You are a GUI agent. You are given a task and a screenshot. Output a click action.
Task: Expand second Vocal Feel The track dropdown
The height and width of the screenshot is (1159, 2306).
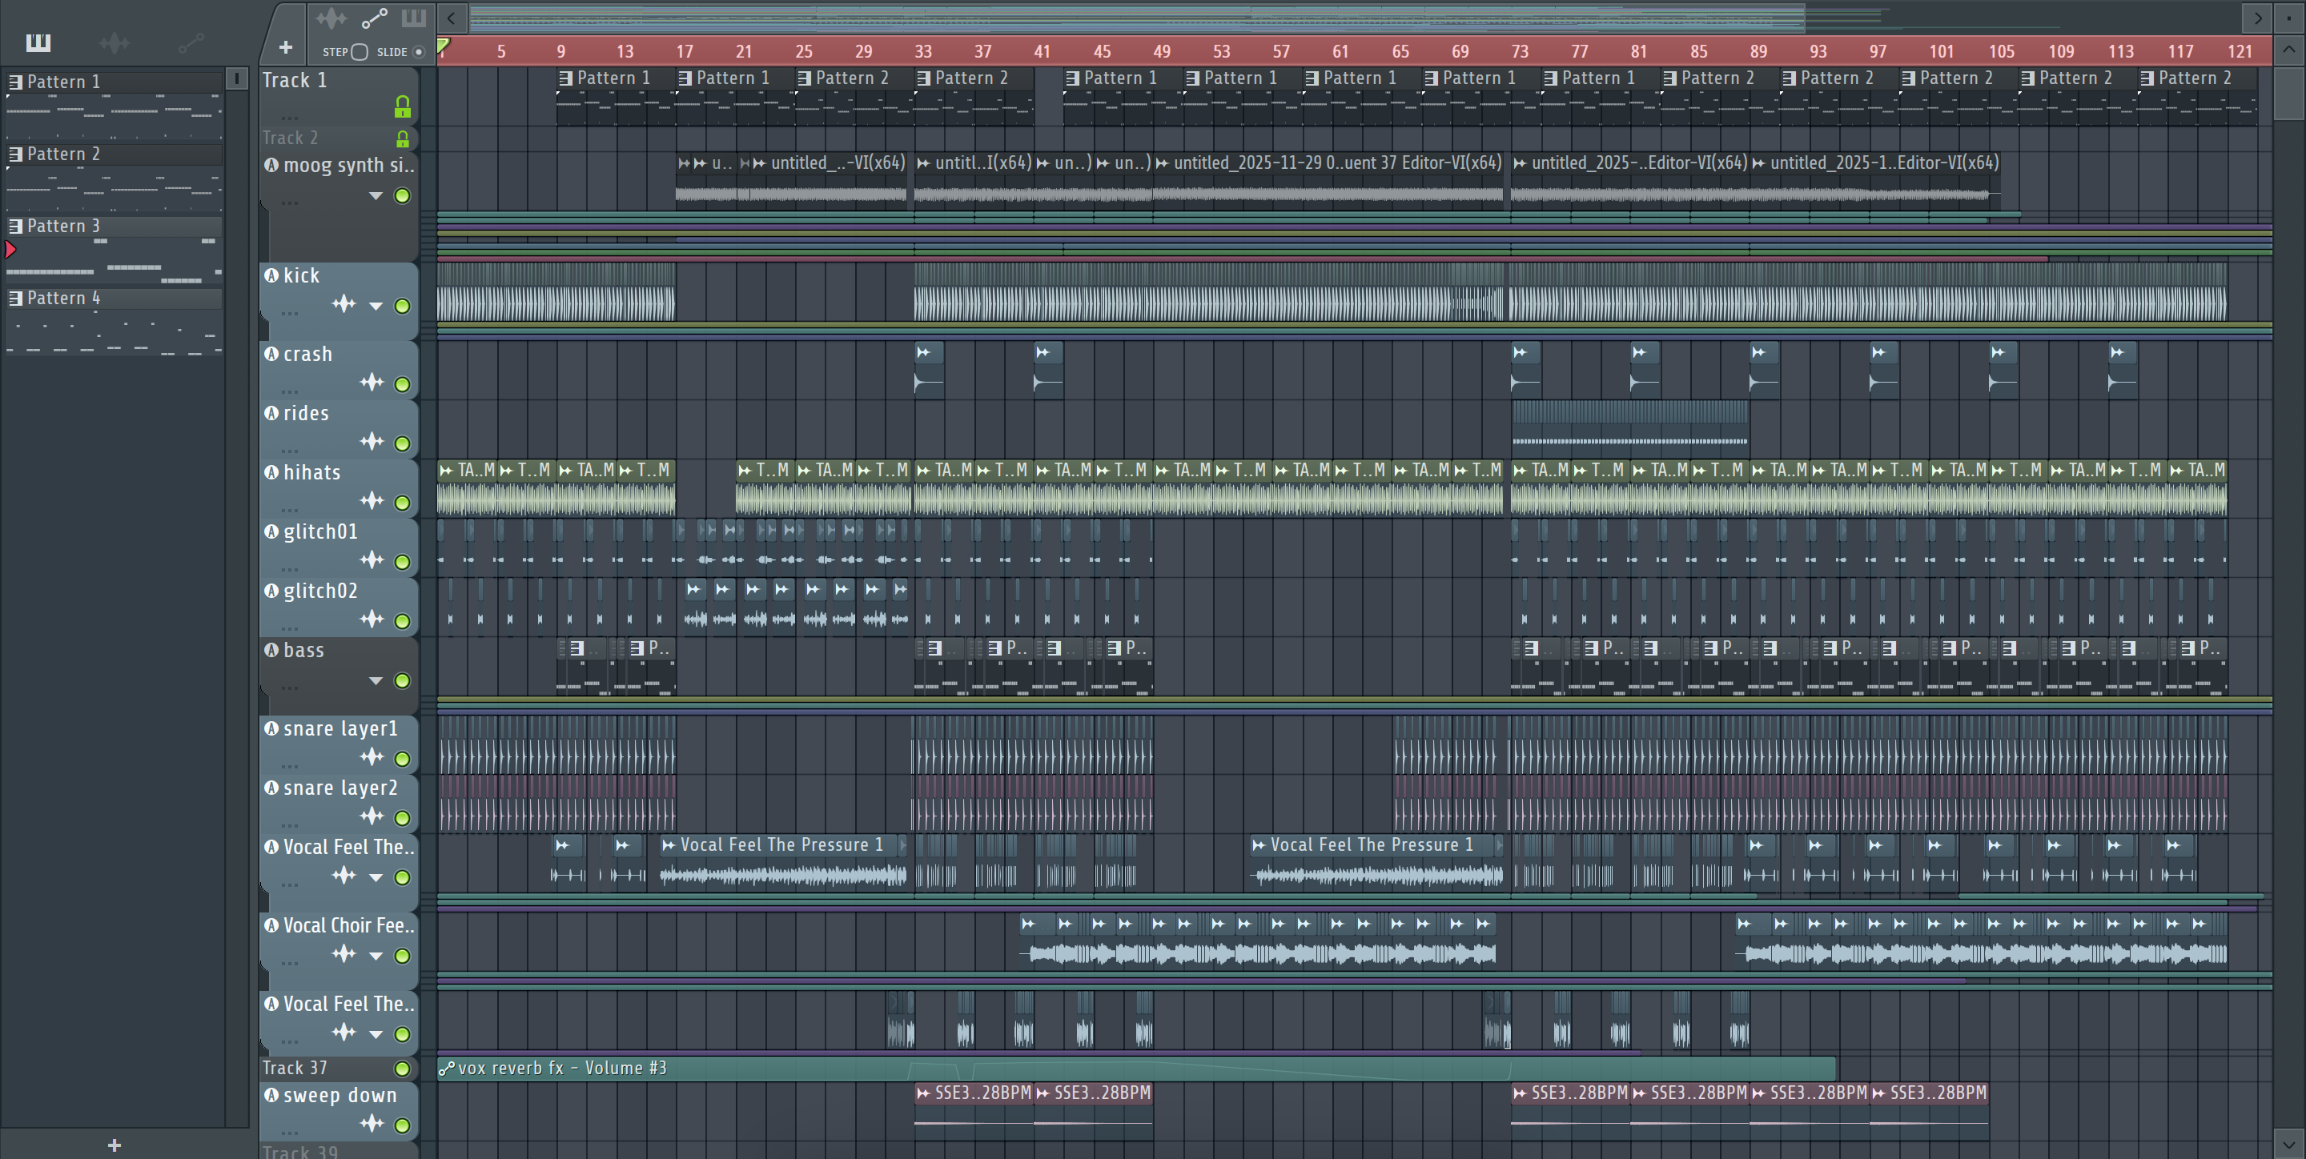(x=376, y=1035)
